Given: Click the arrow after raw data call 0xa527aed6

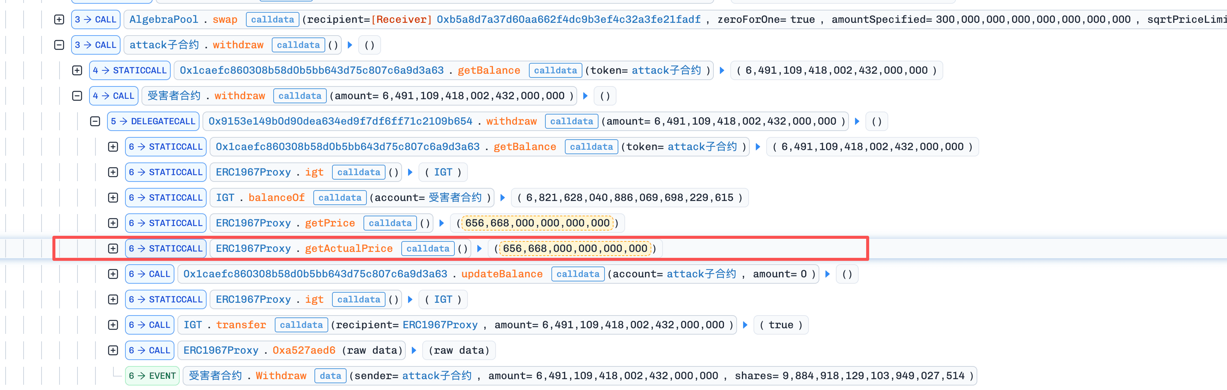Looking at the screenshot, I should (x=414, y=350).
